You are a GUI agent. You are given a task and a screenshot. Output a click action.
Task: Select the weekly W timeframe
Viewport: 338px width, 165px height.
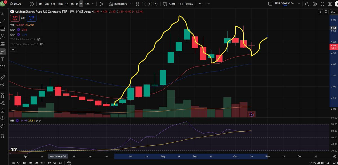[x=81, y=4]
